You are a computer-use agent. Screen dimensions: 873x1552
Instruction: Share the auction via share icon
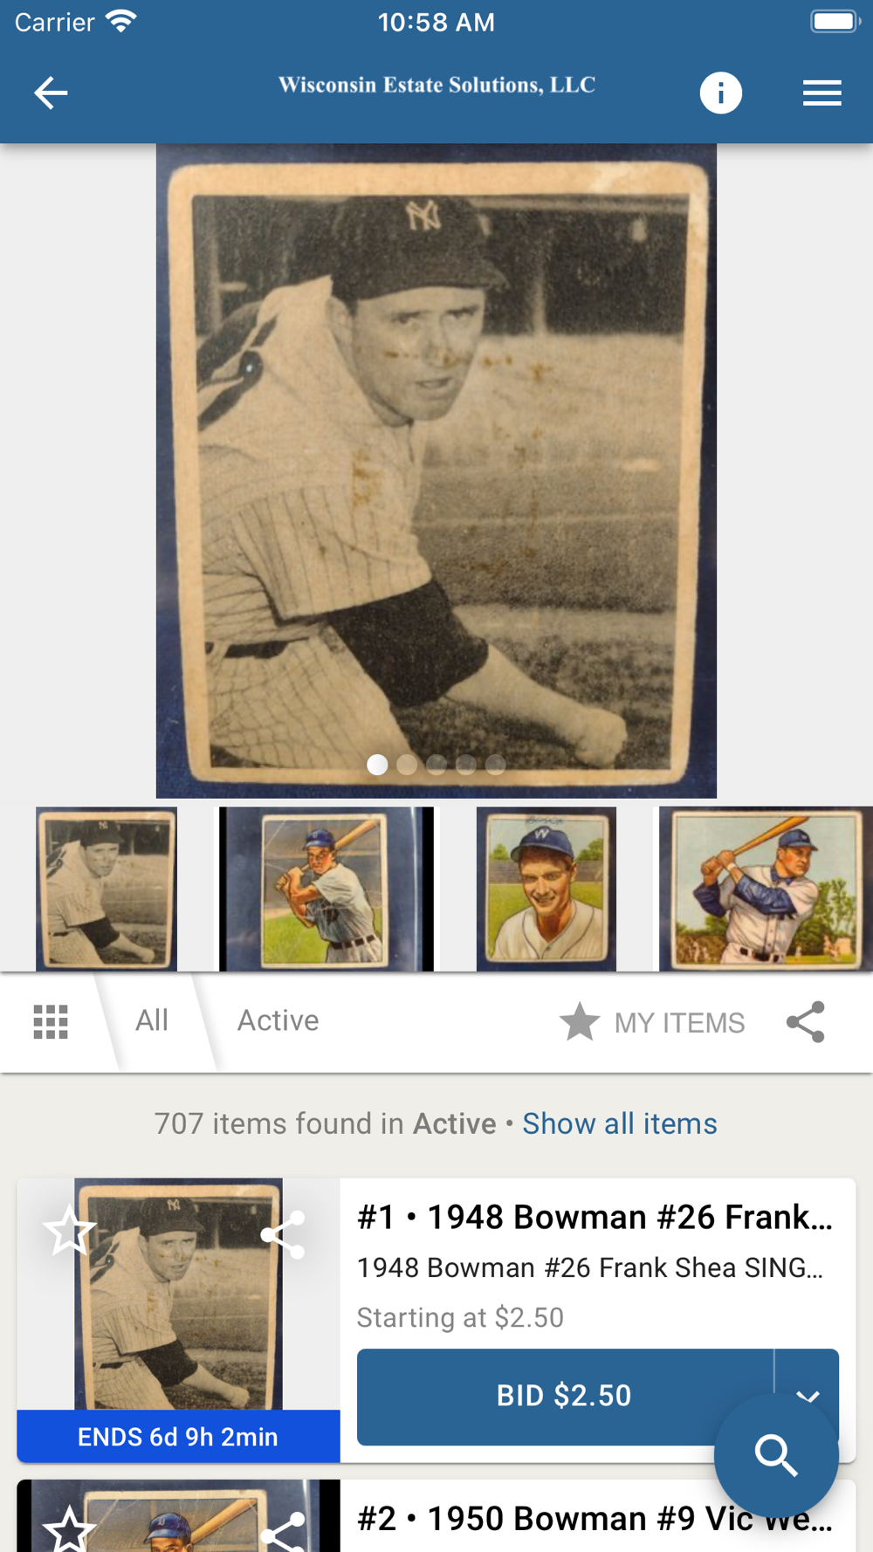805,1022
